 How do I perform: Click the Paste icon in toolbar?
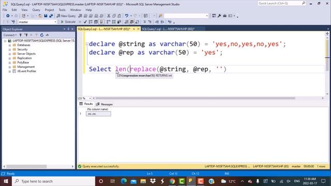click(x=119, y=16)
